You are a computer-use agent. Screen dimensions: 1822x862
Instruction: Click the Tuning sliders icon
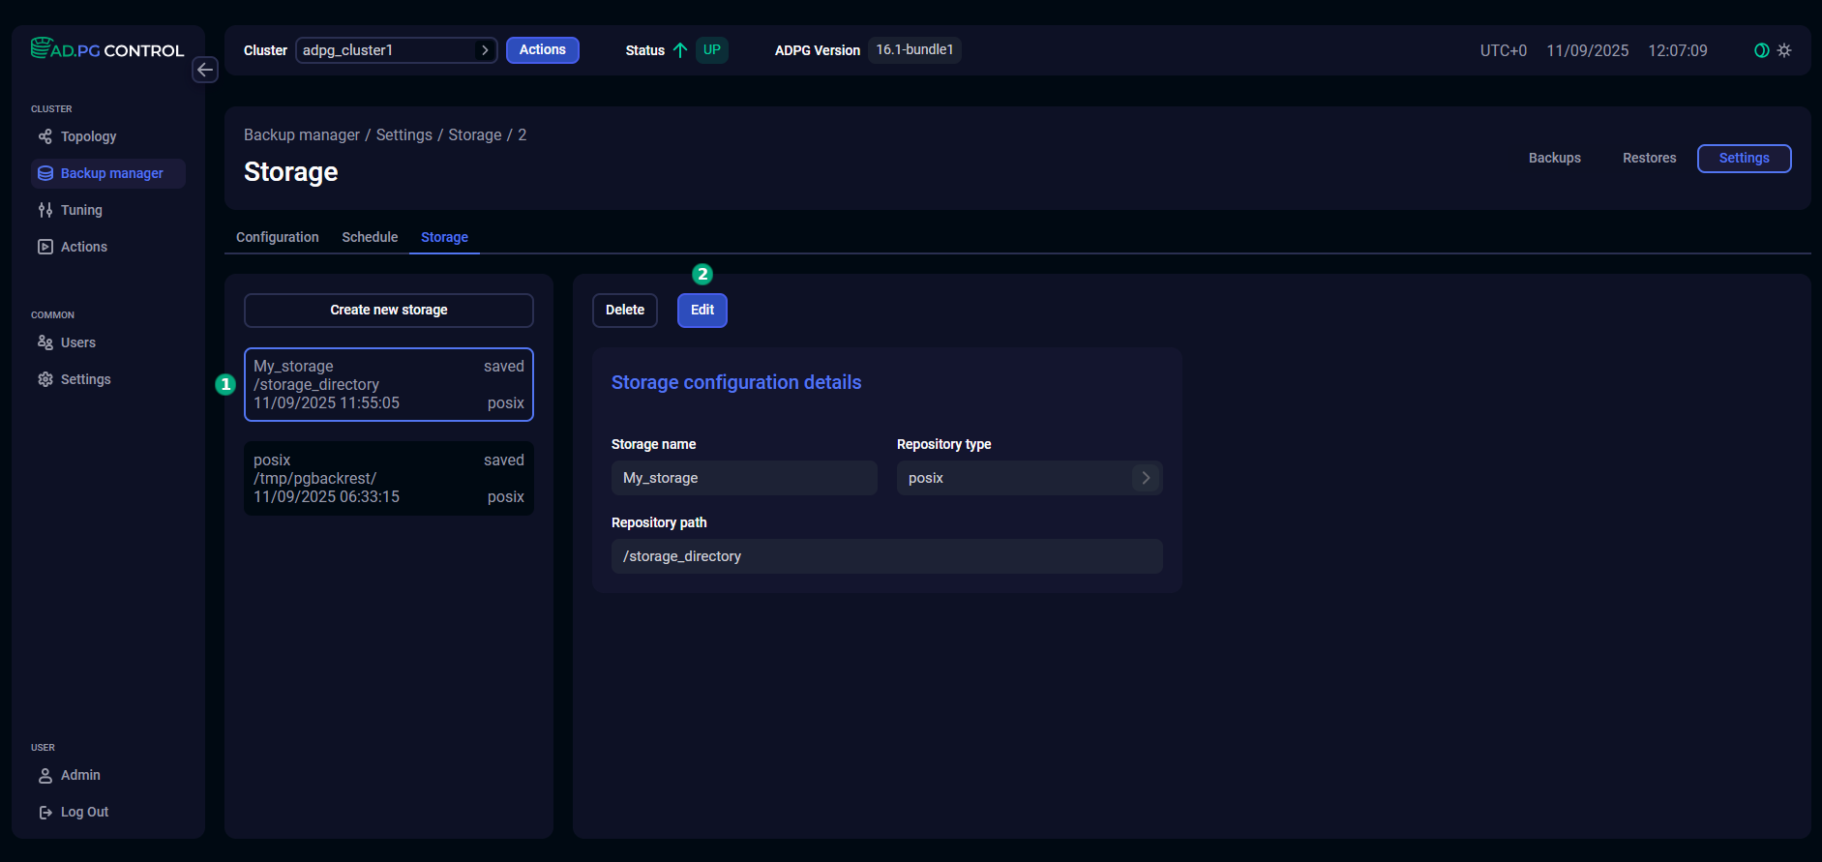pos(45,210)
